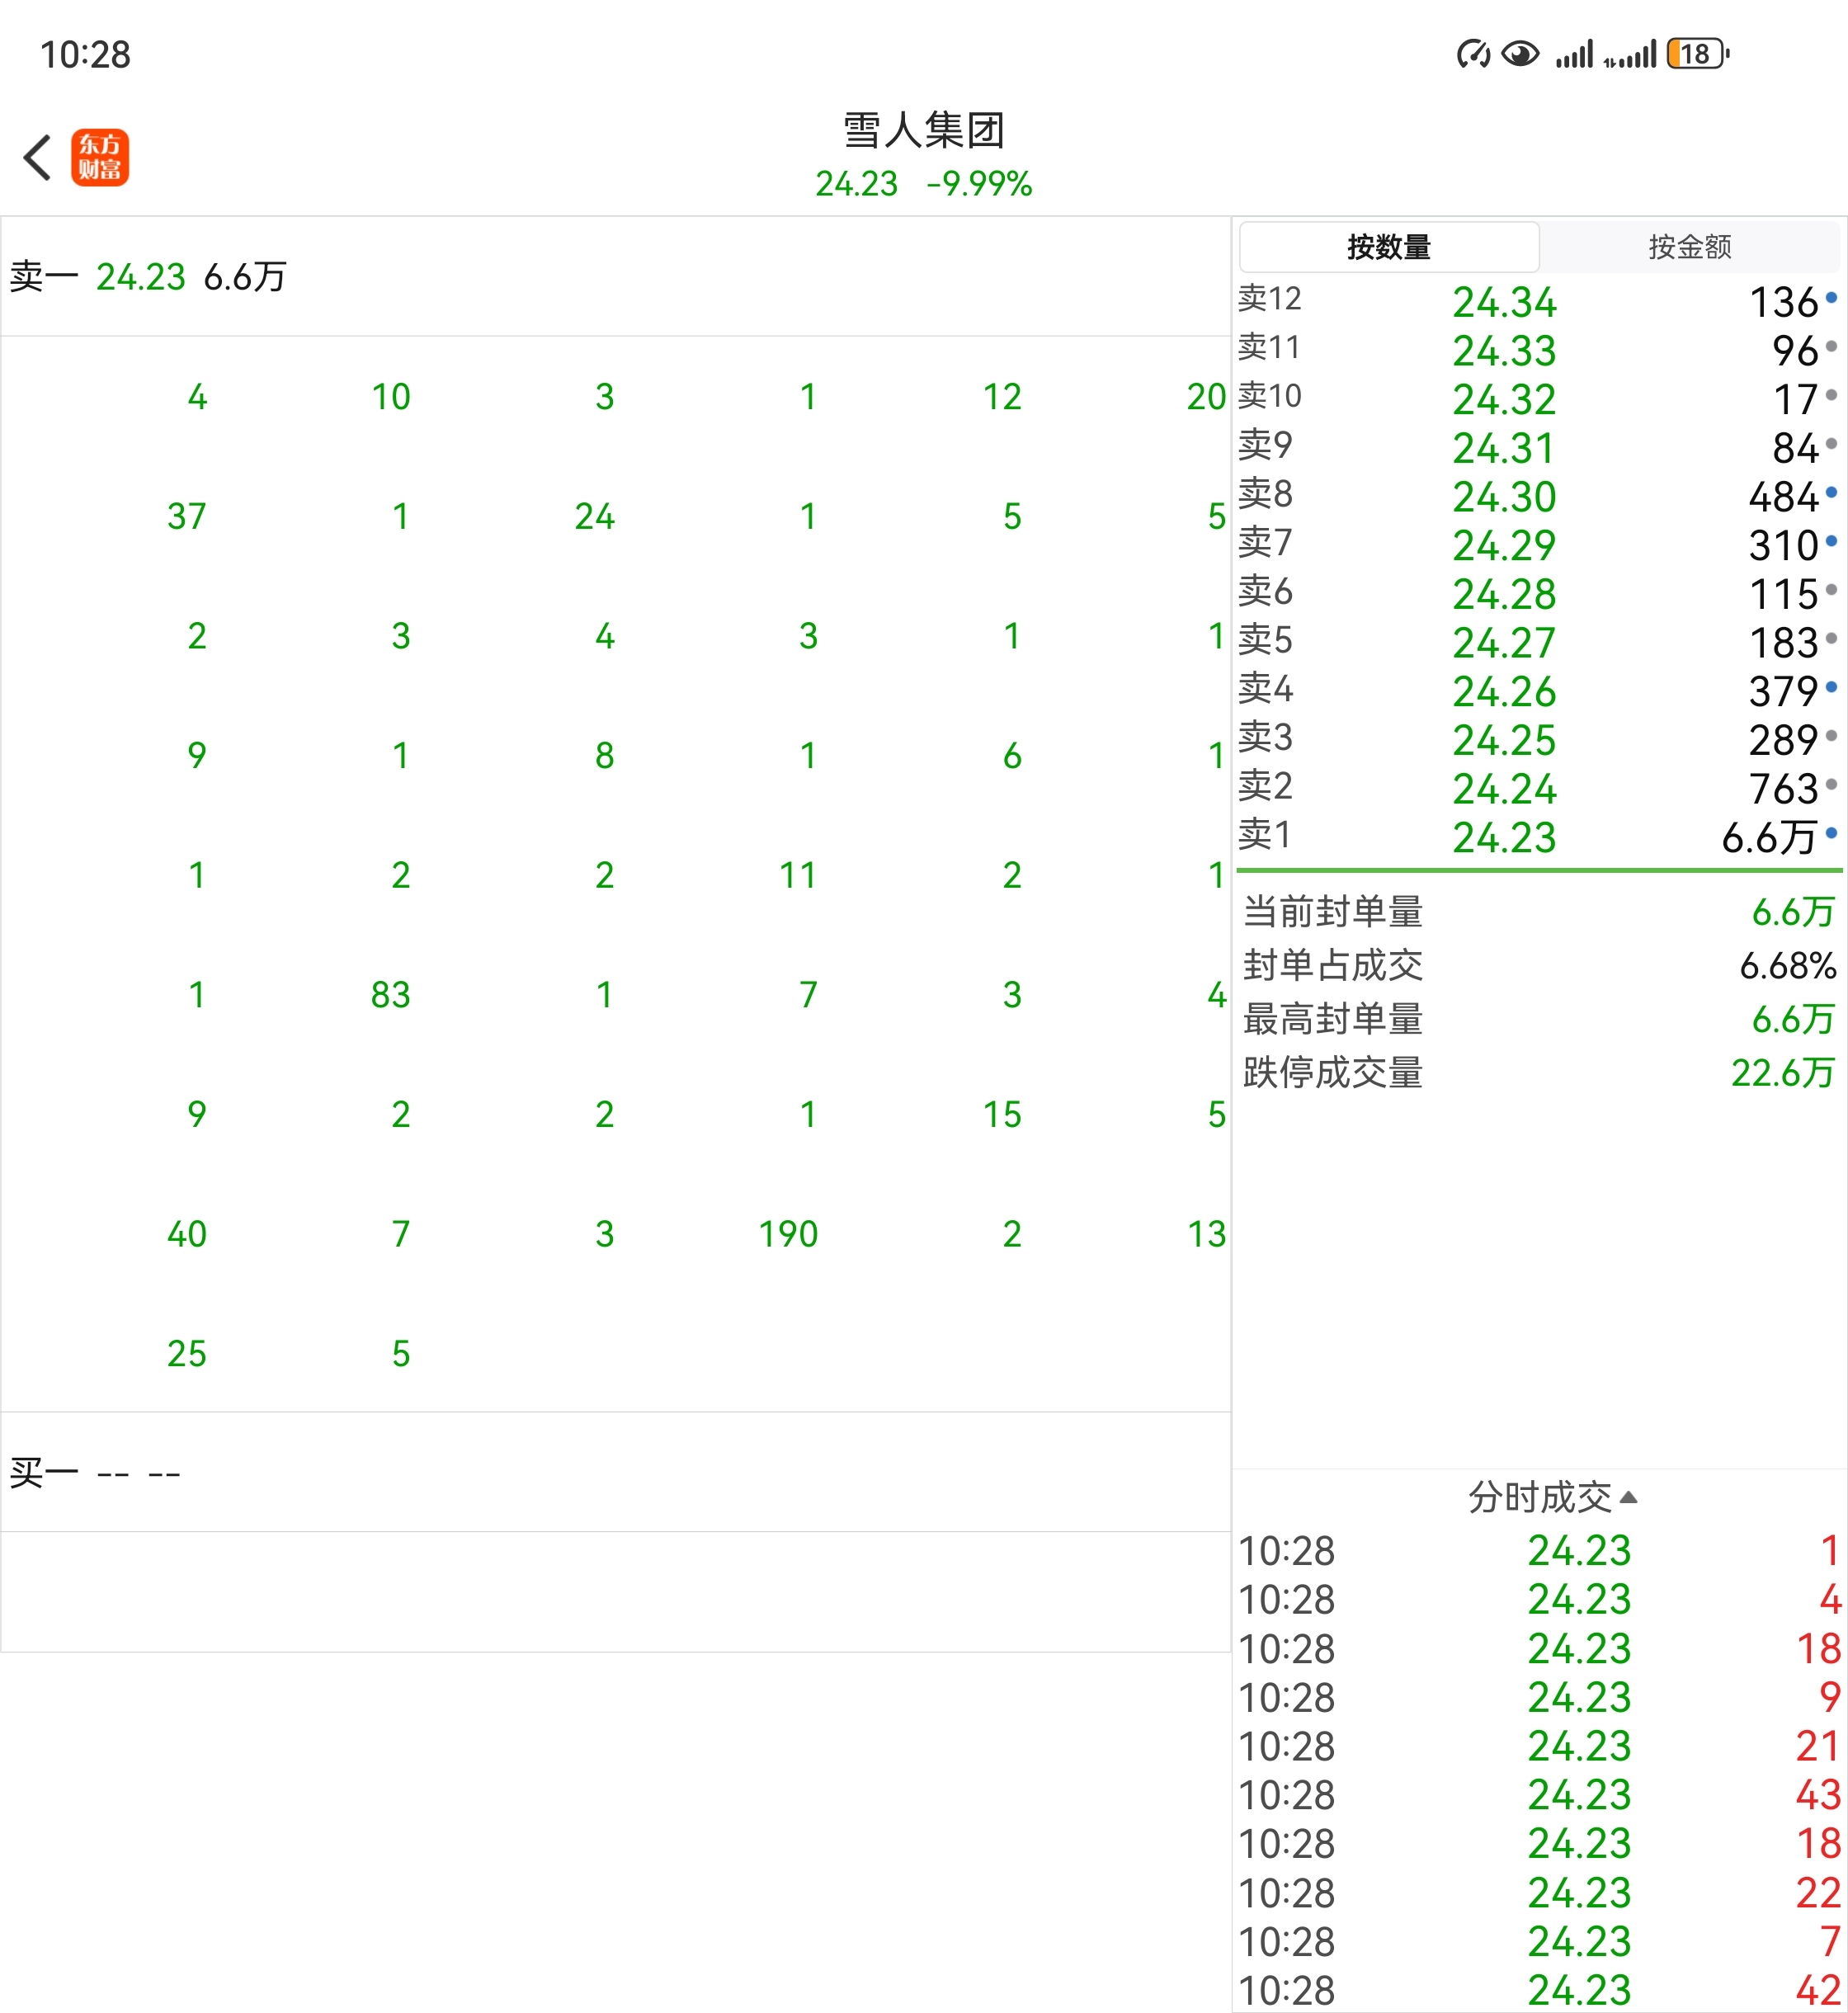Select the 卖7 price 24.29
The height and width of the screenshot is (2013, 1848).
coord(1504,545)
